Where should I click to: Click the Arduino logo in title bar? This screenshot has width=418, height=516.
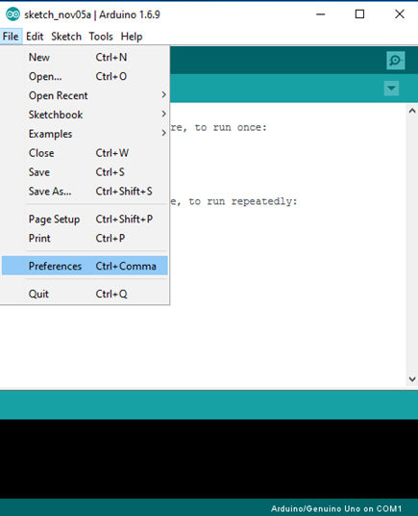[12, 14]
